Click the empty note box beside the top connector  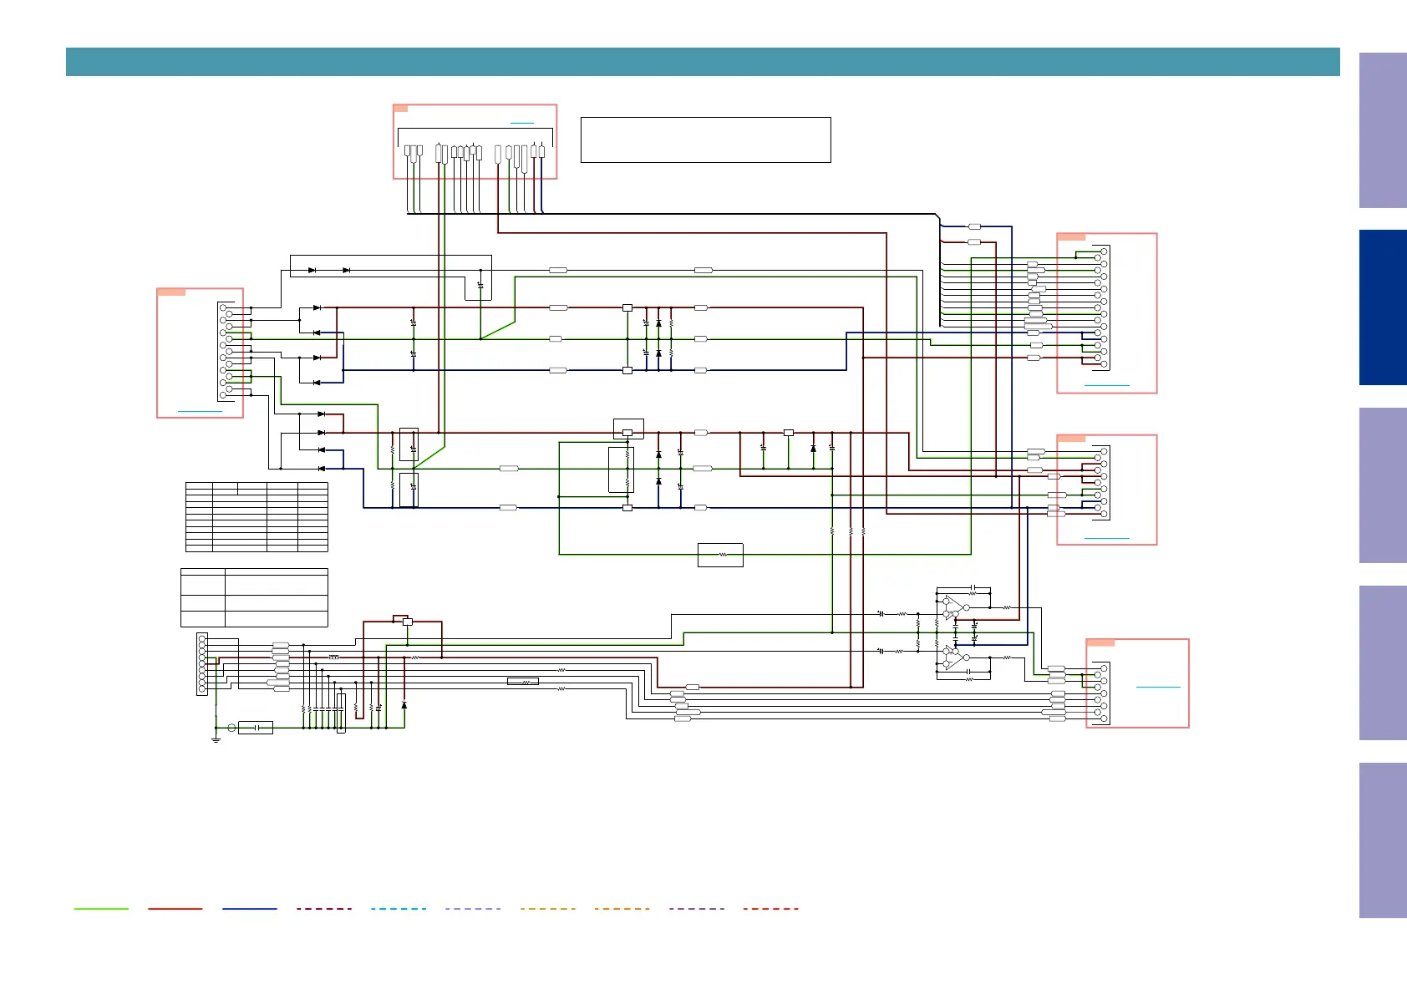coord(706,140)
